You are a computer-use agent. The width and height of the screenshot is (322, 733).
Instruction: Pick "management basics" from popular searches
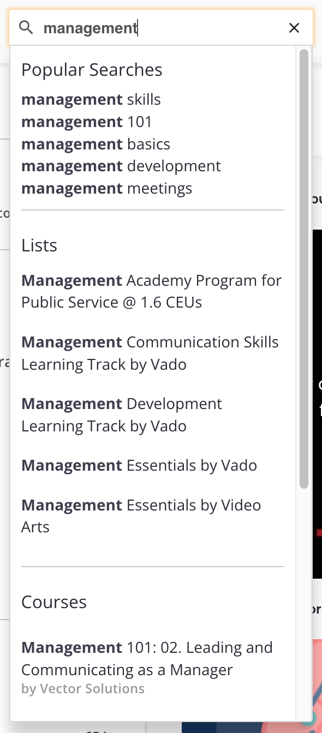[x=96, y=144]
